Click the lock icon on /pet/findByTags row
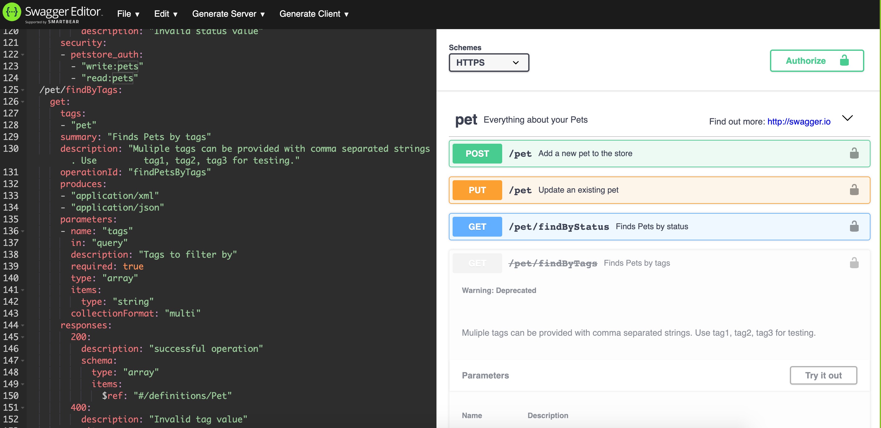 854,263
